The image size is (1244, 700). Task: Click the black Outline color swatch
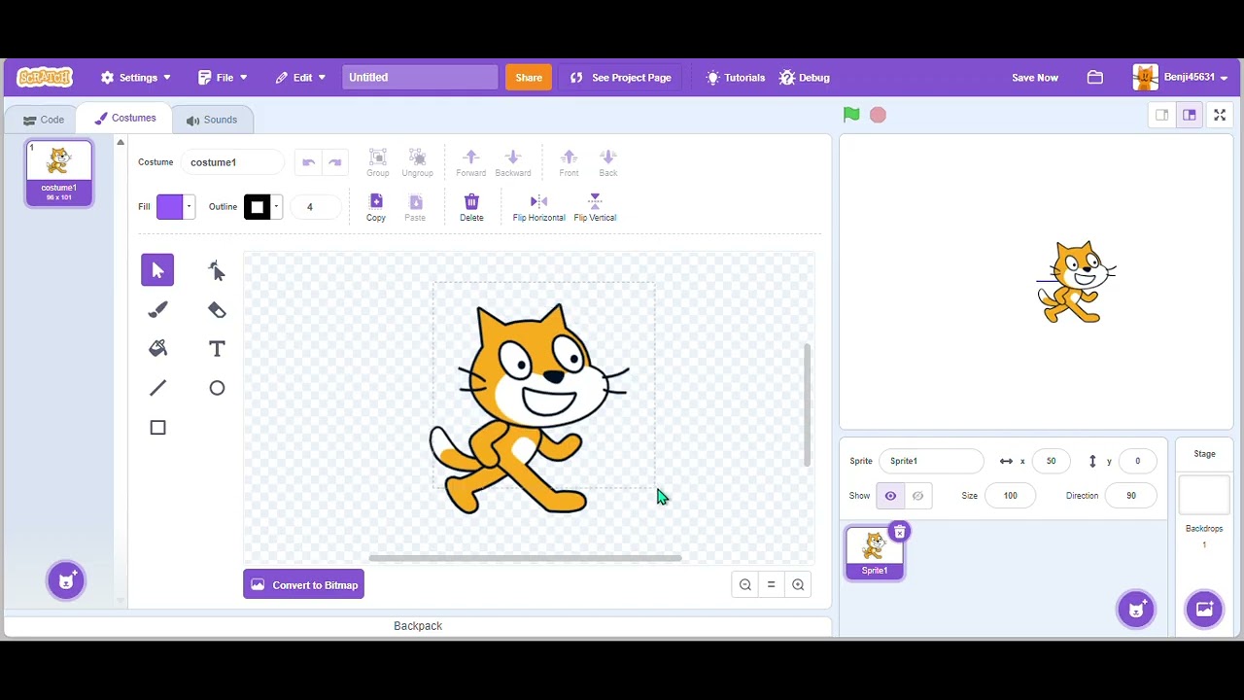pos(257,206)
